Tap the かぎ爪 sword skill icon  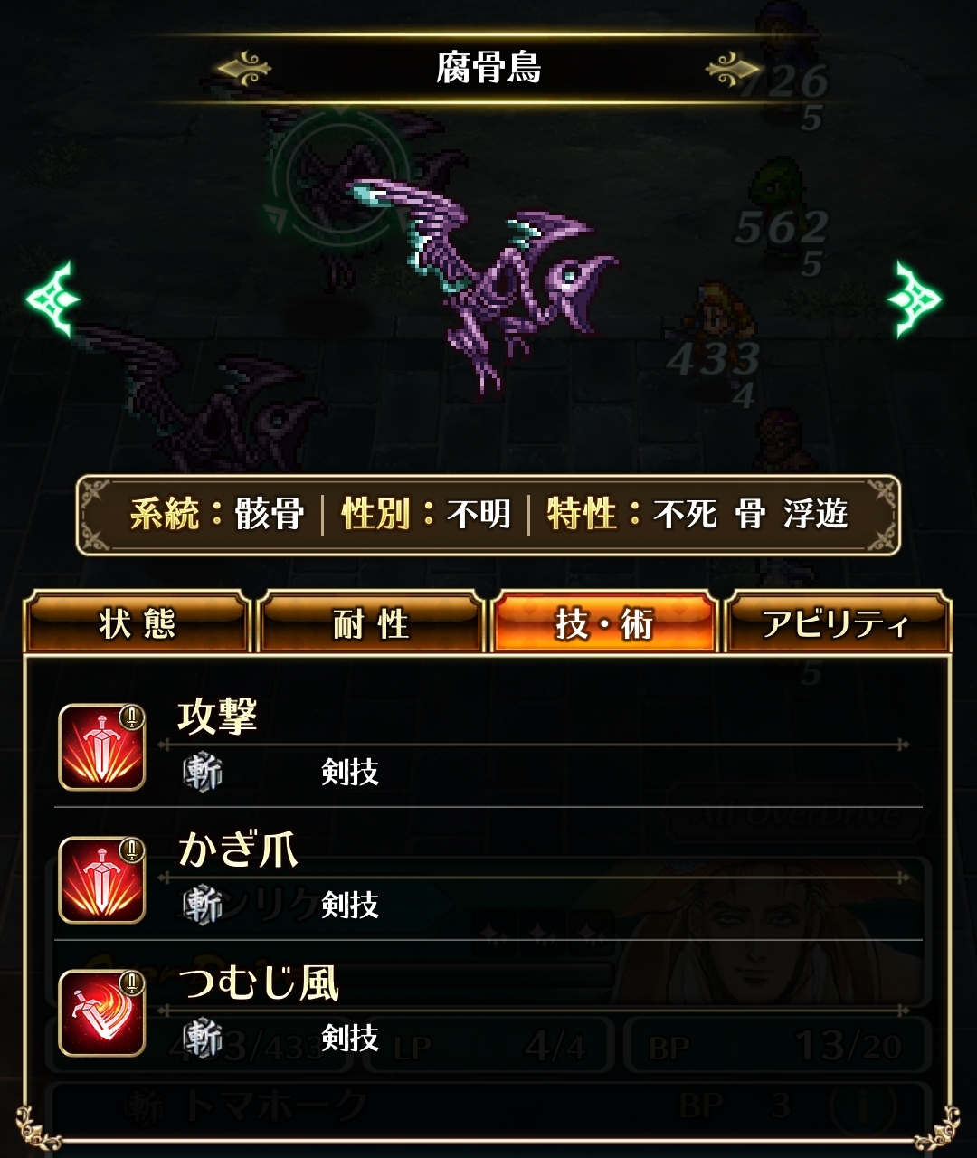[x=102, y=880]
